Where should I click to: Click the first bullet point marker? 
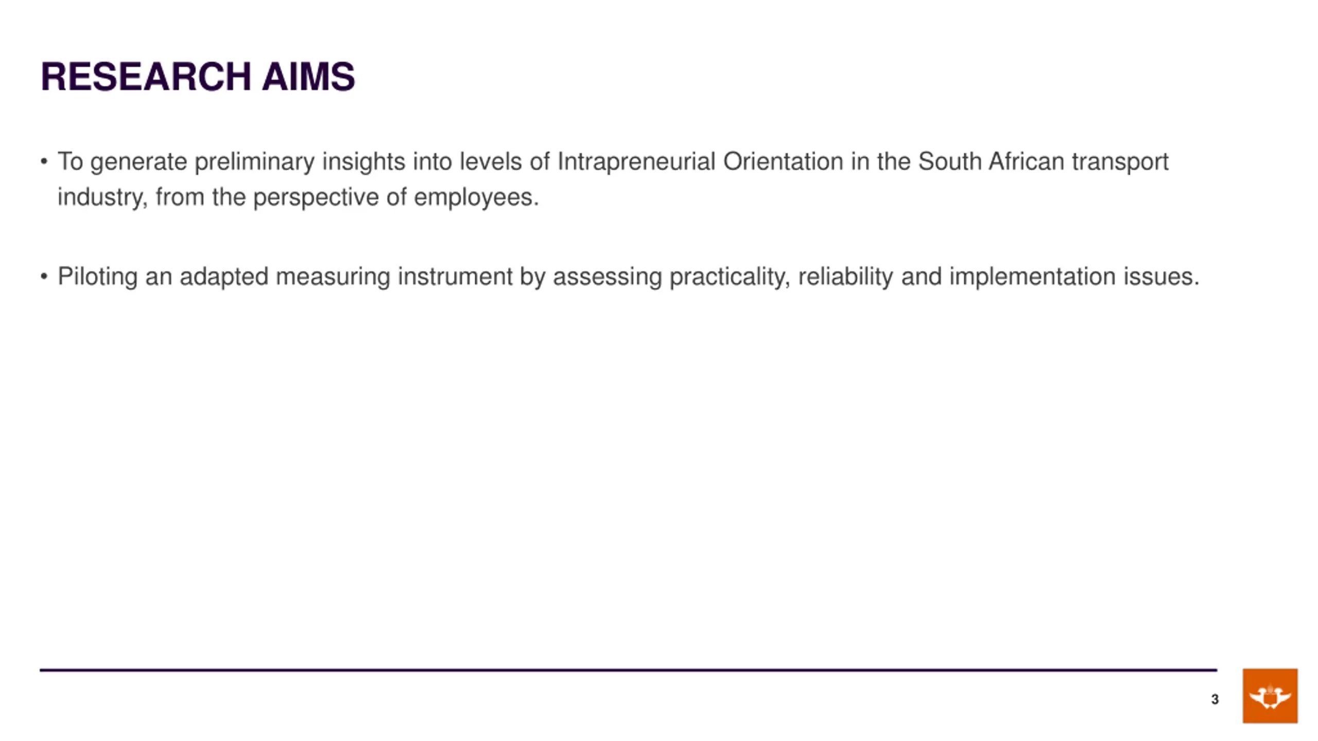pos(44,162)
